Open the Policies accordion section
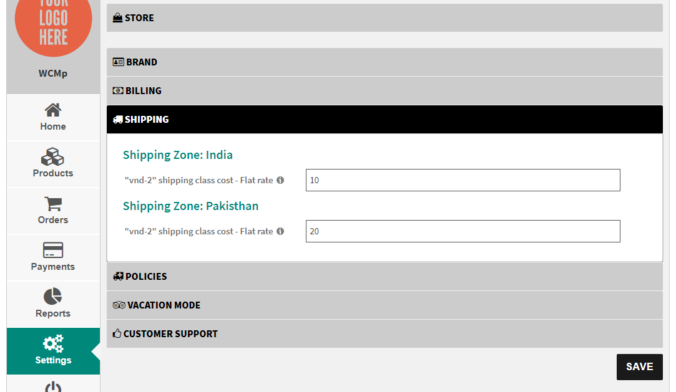The width and height of the screenshot is (676, 392). [x=384, y=277]
